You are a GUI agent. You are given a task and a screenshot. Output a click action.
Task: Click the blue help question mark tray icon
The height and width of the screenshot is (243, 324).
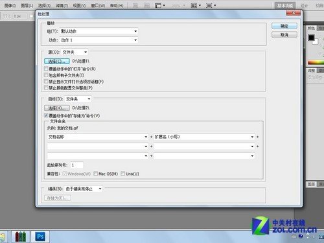[301, 236]
